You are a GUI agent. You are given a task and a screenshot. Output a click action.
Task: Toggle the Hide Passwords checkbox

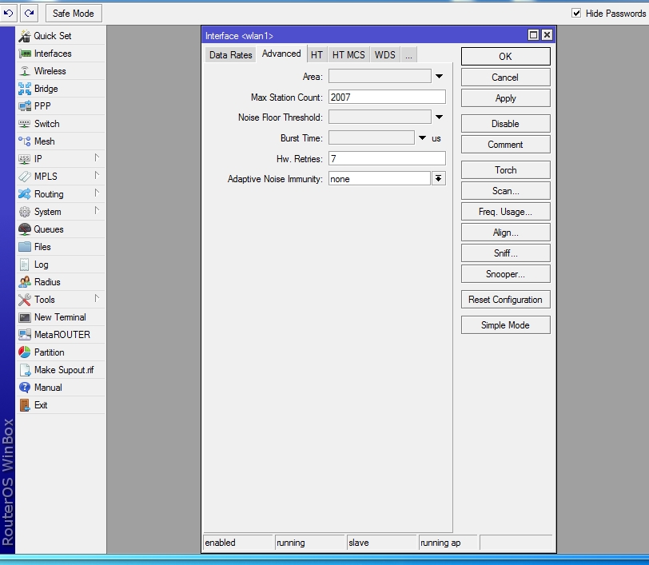[x=576, y=14]
